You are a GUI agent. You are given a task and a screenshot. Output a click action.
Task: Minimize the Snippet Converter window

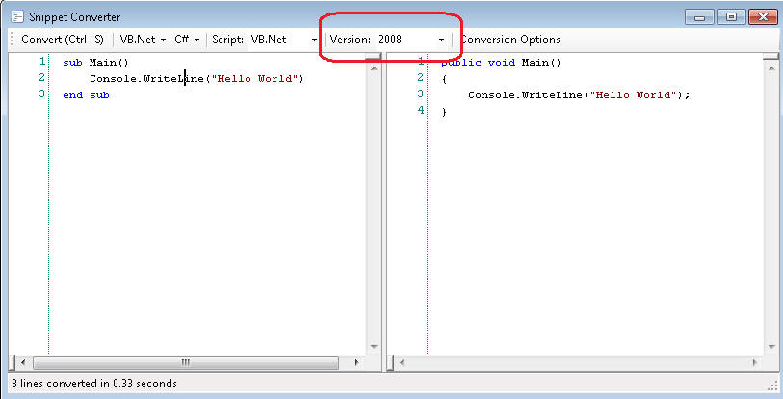point(701,16)
